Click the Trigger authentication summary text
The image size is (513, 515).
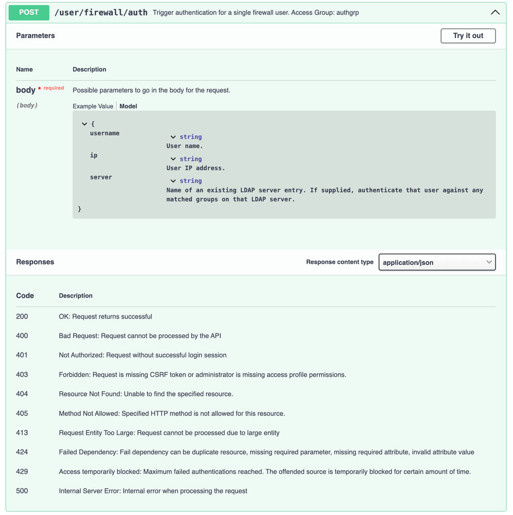point(255,12)
